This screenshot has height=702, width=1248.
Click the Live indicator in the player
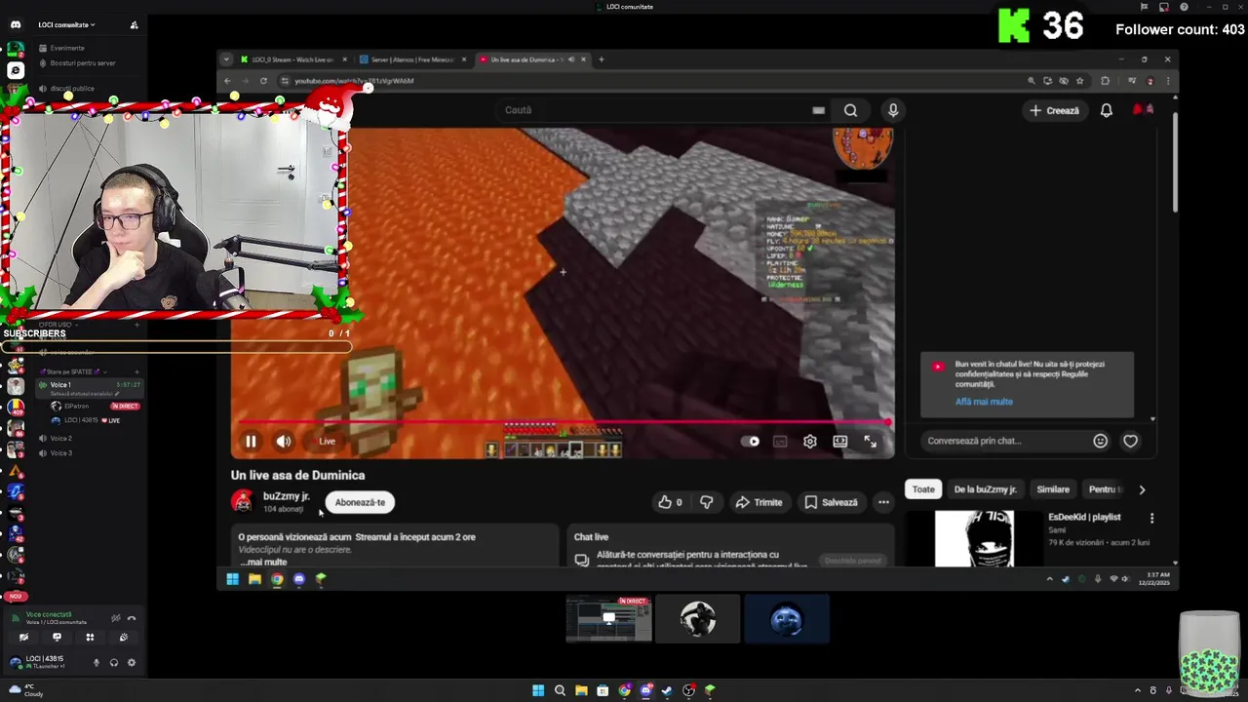tap(327, 442)
